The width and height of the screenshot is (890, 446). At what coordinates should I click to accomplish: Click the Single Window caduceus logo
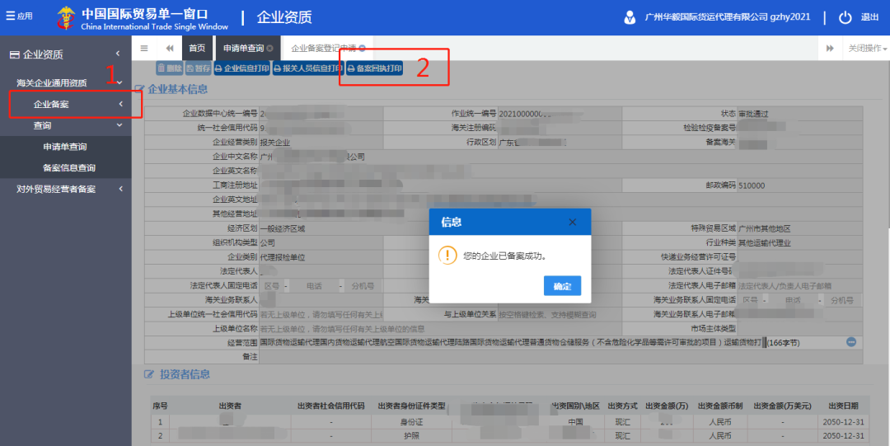[x=66, y=18]
